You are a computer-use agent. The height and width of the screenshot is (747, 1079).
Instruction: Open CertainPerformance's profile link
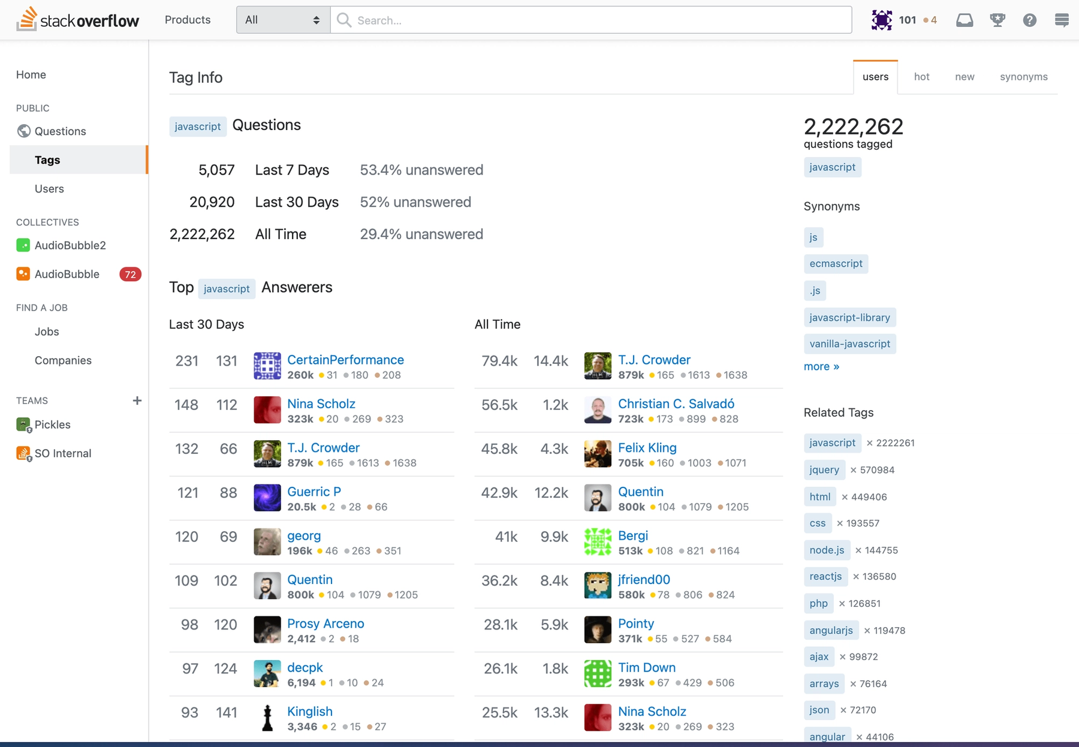pyautogui.click(x=345, y=360)
